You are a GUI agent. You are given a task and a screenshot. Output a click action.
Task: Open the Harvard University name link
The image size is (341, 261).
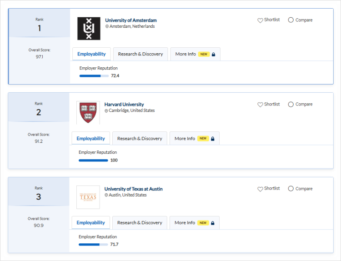coord(124,105)
